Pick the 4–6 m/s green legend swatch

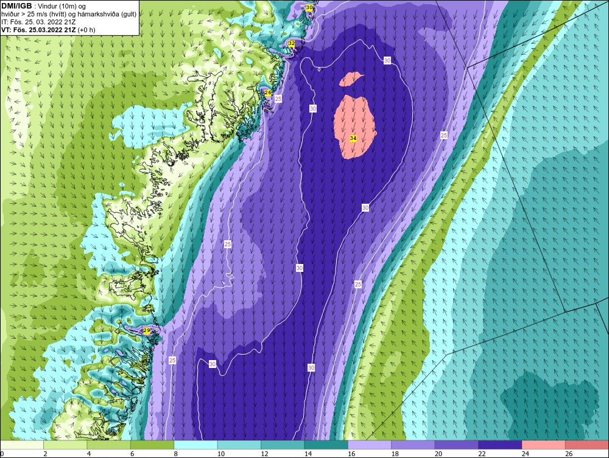pos(109,445)
